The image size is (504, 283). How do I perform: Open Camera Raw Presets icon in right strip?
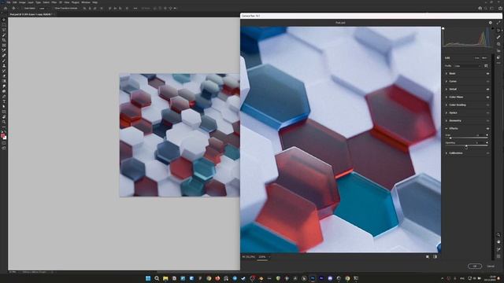pyautogui.click(x=498, y=57)
